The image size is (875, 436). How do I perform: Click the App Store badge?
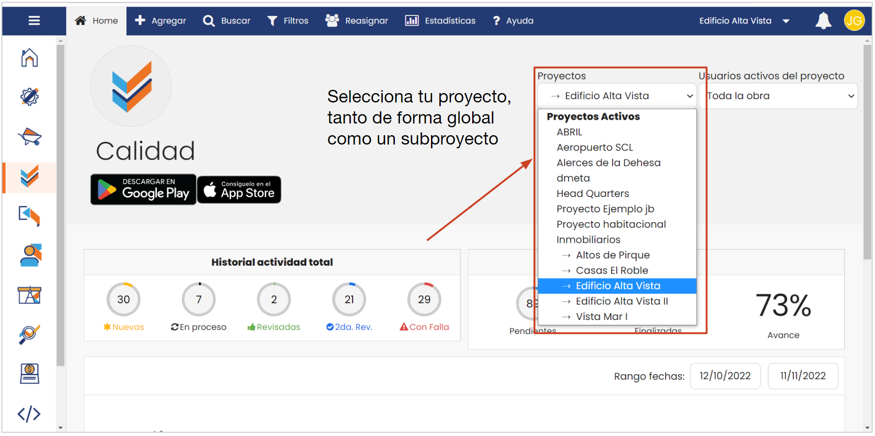239,189
